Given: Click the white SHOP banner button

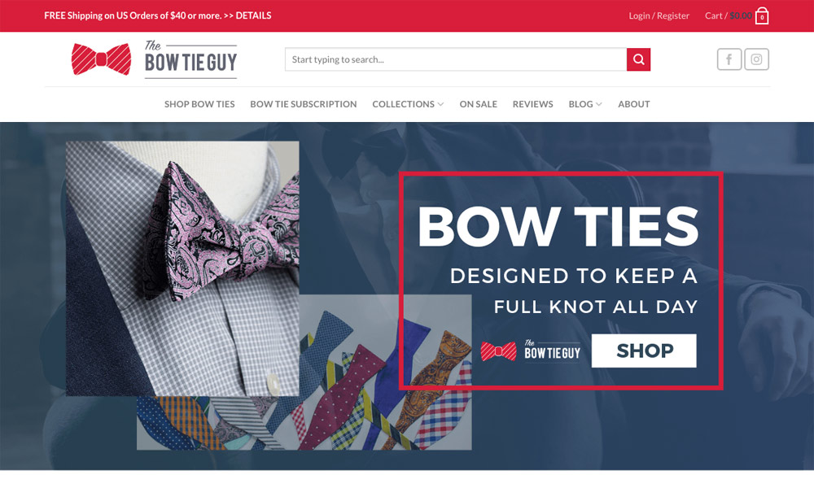Looking at the screenshot, I should pos(644,351).
